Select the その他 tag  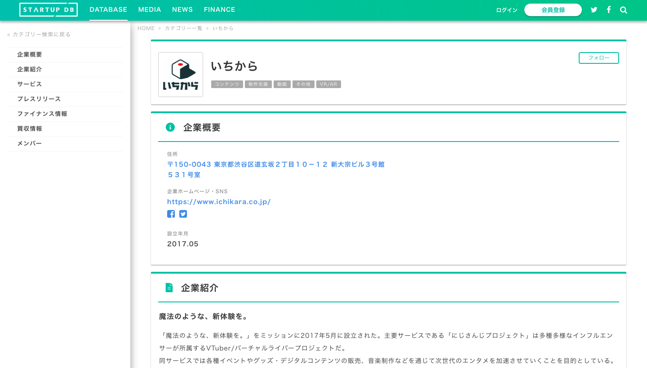(303, 84)
